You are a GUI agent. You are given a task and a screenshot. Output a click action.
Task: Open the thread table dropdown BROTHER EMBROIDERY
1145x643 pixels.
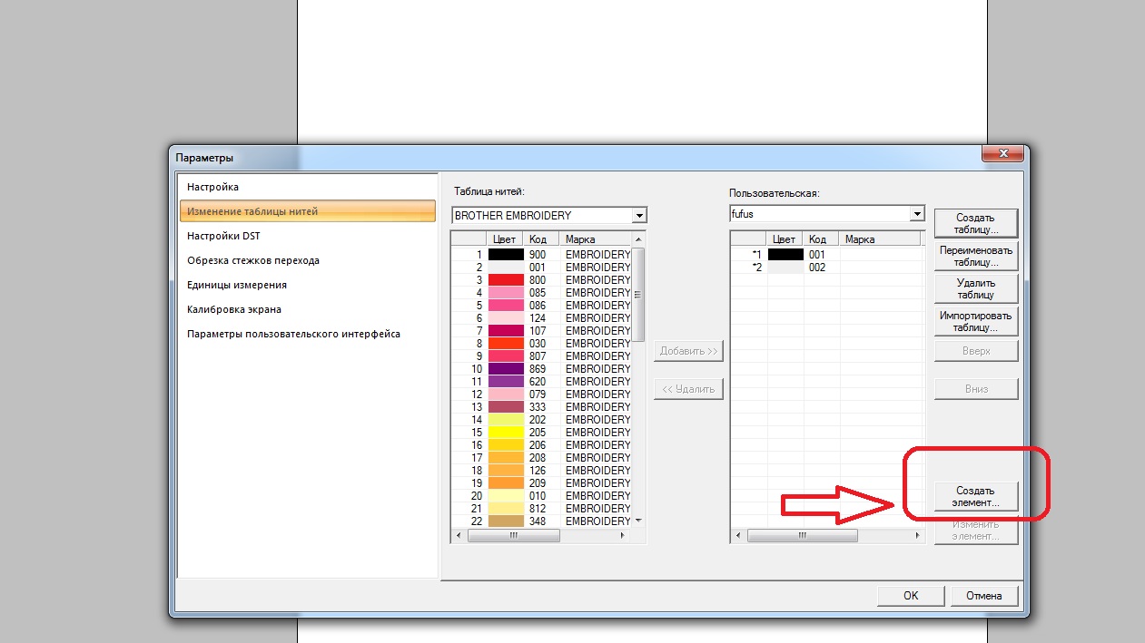pos(639,216)
